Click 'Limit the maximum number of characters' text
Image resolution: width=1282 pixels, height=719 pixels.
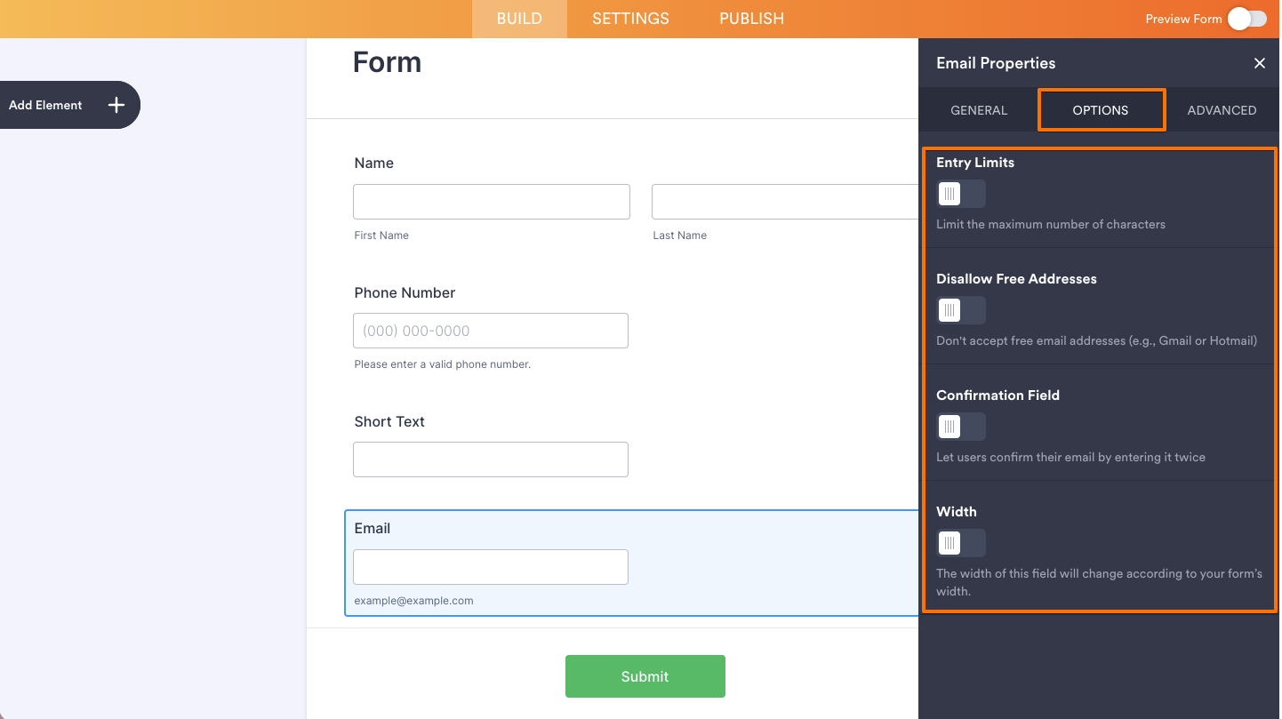(1051, 224)
